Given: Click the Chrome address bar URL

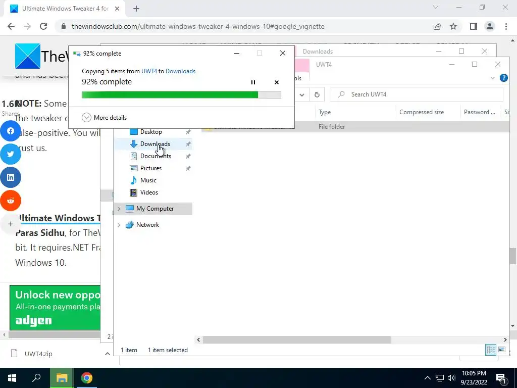Looking at the screenshot, I should [198, 26].
